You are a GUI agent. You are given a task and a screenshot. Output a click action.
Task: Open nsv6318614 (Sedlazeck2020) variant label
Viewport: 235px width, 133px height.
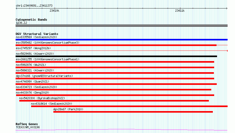coord(51,104)
